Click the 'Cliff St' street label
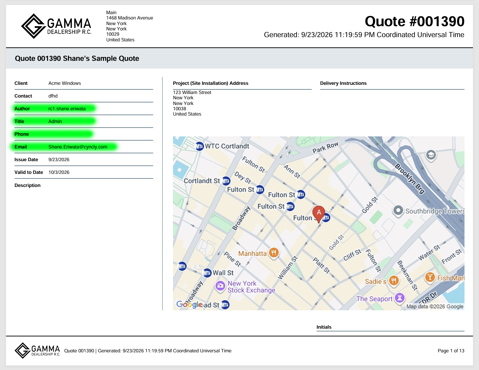Image resolution: width=479 pixels, height=370 pixels. (352, 255)
